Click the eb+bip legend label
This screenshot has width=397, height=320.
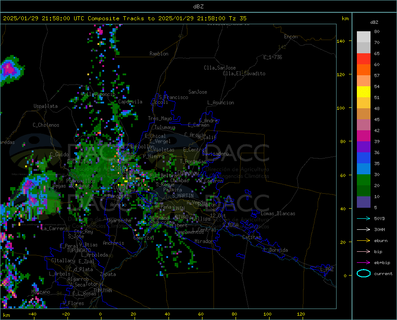382,263
